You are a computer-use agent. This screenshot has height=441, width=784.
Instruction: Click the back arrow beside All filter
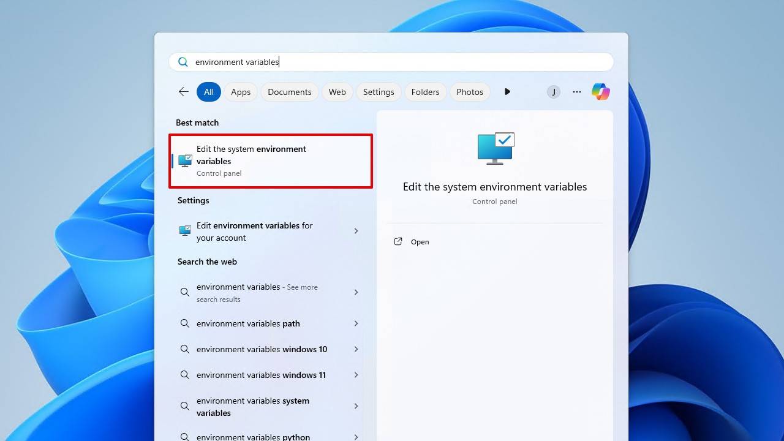(183, 92)
